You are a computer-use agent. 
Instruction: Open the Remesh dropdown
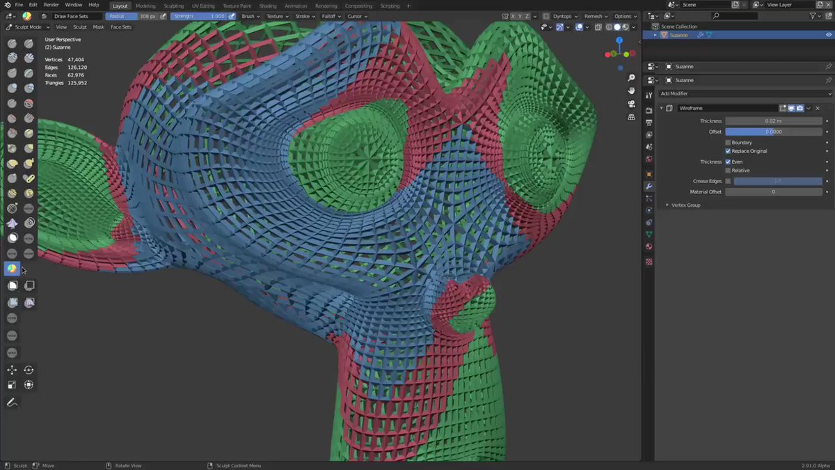[x=596, y=16]
